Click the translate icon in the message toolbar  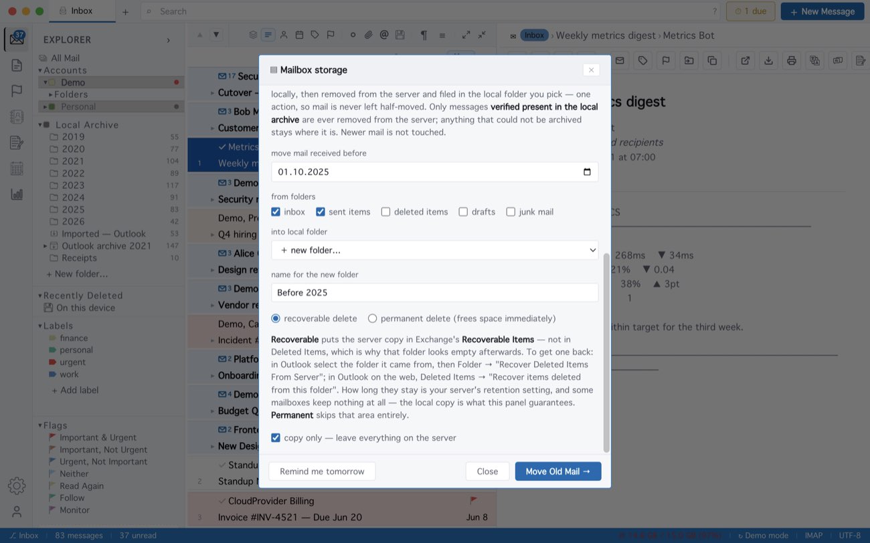814,61
